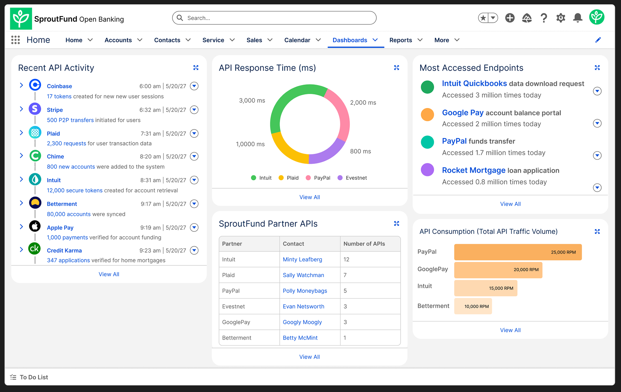Click the Betterment 10,000 RPM bar
This screenshot has width=621, height=392.
[473, 306]
